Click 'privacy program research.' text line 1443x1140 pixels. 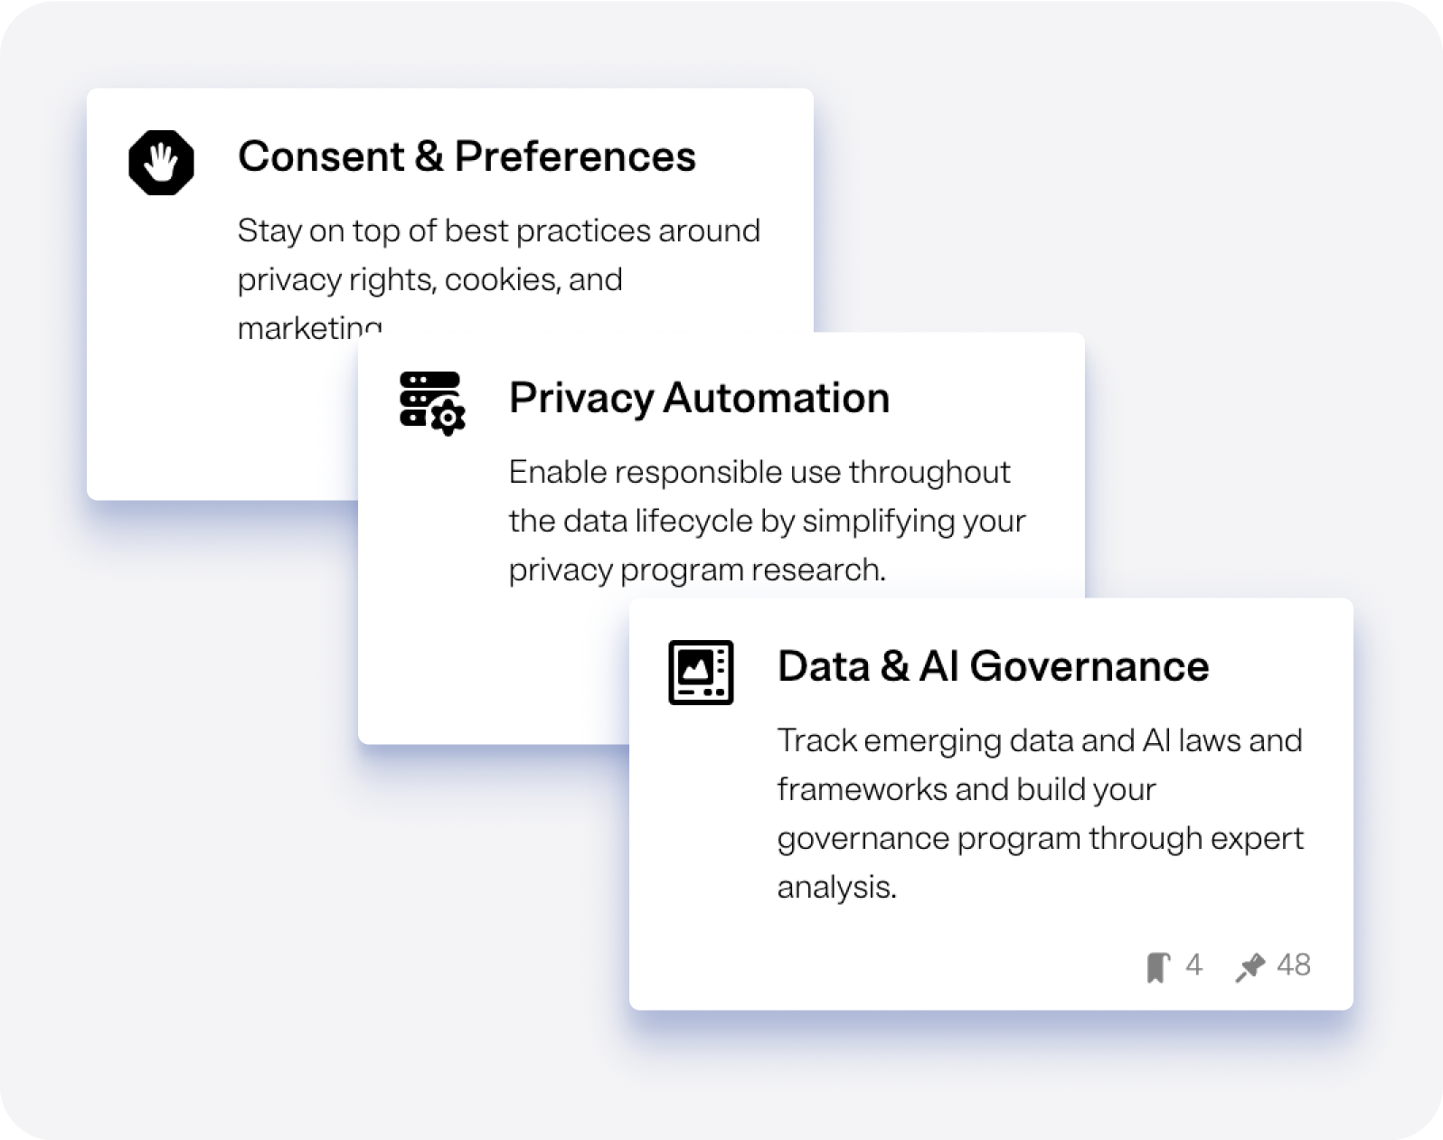click(x=697, y=570)
